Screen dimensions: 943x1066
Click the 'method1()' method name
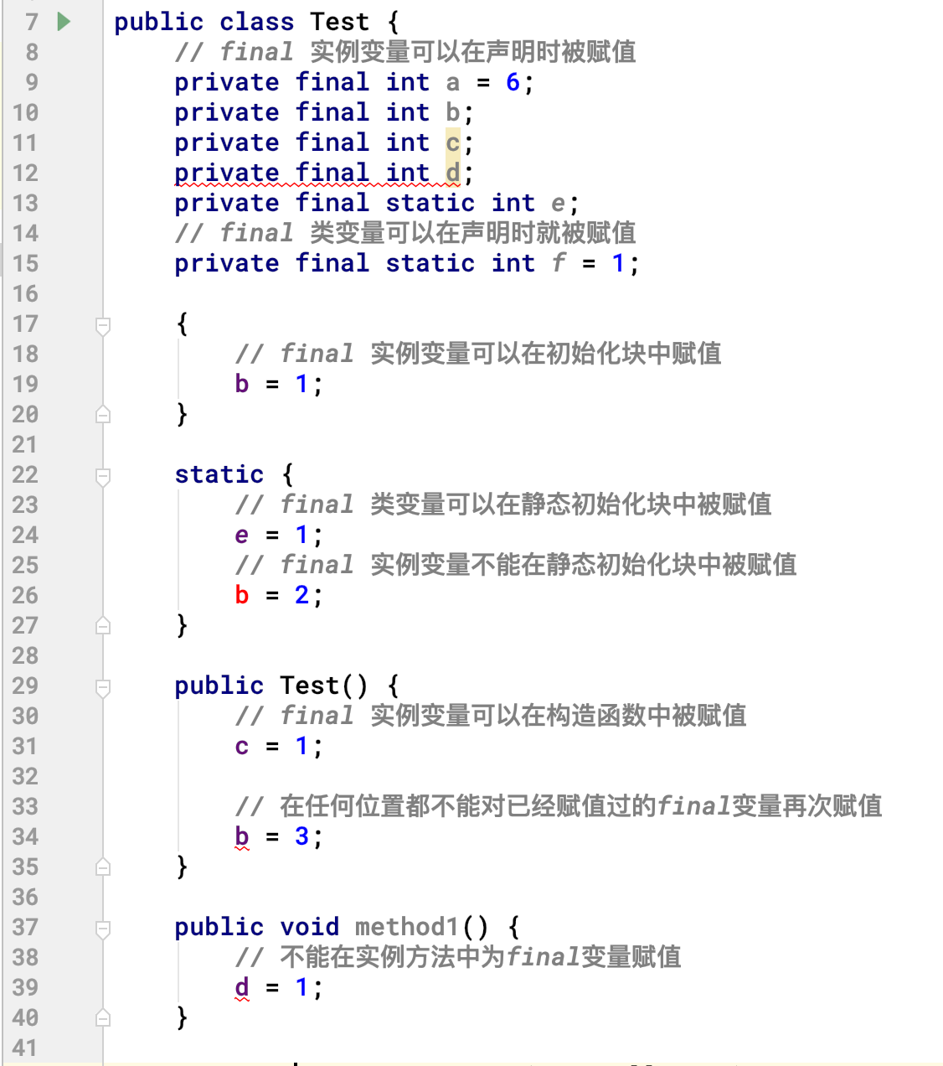click(421, 927)
